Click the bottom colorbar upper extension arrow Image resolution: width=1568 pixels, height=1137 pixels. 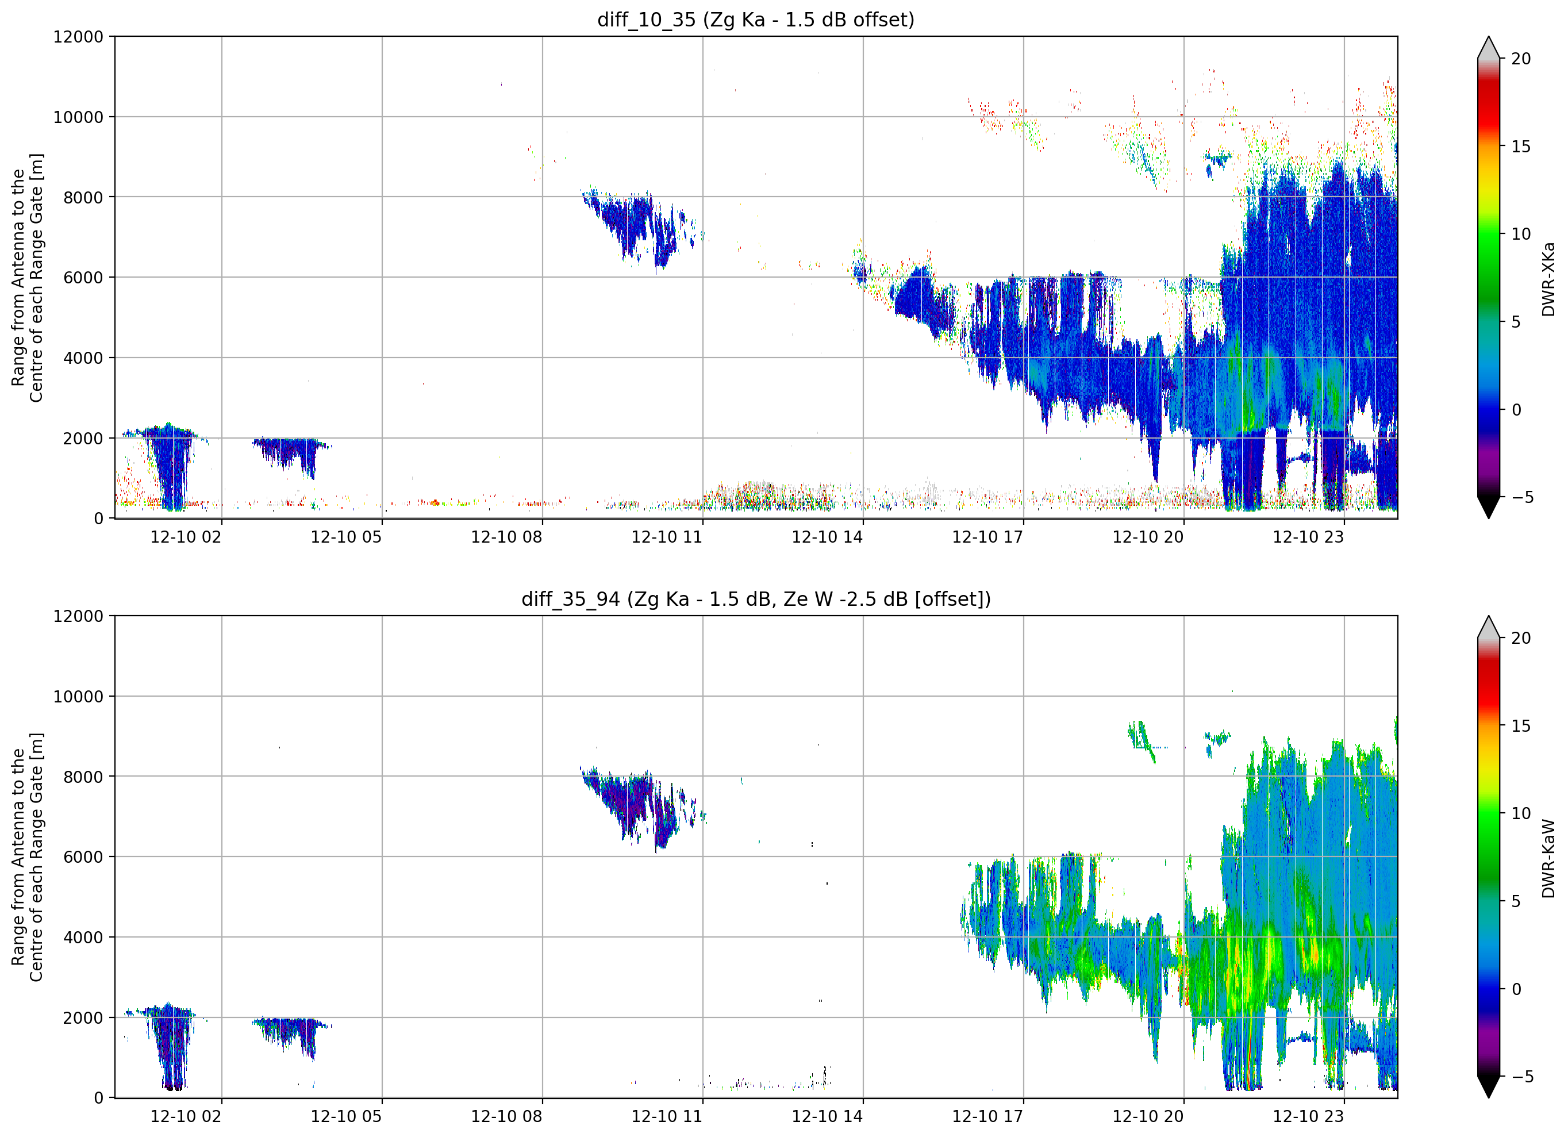point(1489,628)
